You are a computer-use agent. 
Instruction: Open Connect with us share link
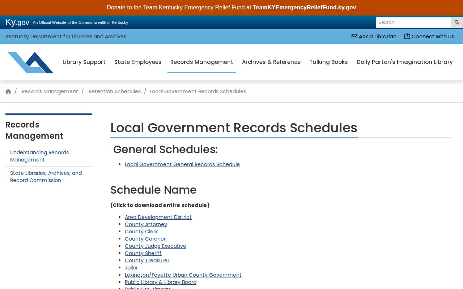429,36
